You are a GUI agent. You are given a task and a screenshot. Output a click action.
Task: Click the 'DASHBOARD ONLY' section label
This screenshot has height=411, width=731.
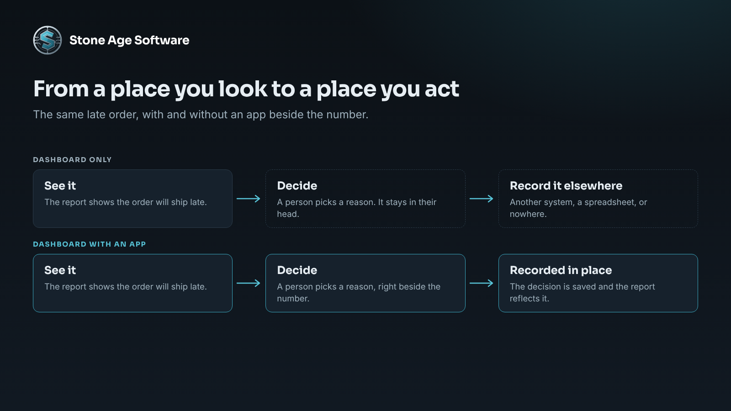(x=72, y=159)
